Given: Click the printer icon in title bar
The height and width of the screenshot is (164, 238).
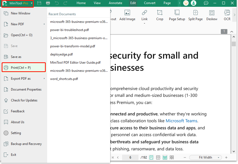Looking at the screenshot, I should tap(48, 3).
